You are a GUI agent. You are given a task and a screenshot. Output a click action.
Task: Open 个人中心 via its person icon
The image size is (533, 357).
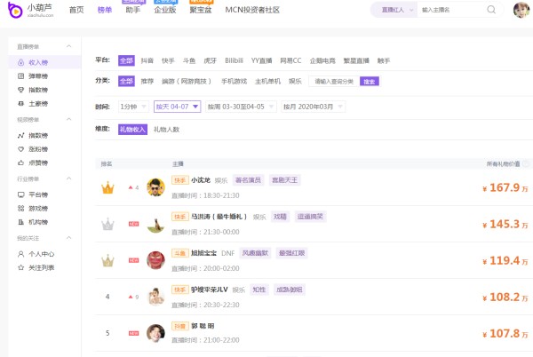point(20,254)
